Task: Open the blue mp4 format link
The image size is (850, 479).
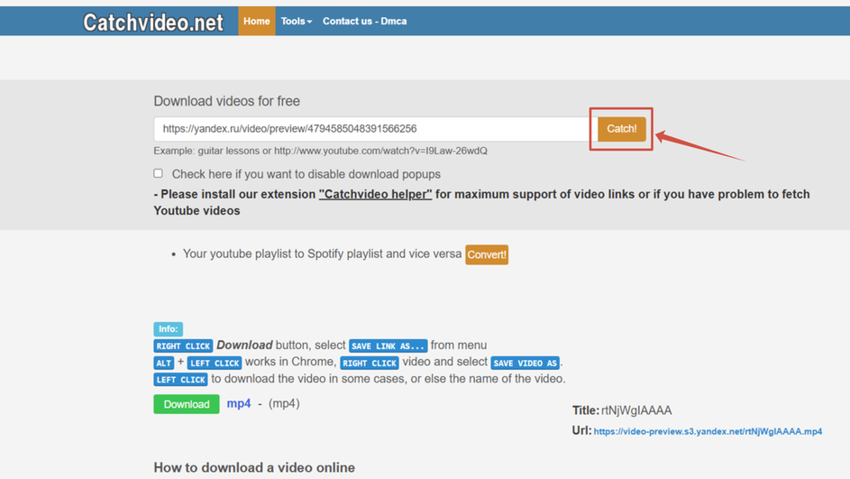Action: coord(239,403)
